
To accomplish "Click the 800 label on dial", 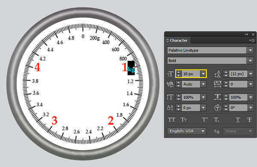I will 123,59.
